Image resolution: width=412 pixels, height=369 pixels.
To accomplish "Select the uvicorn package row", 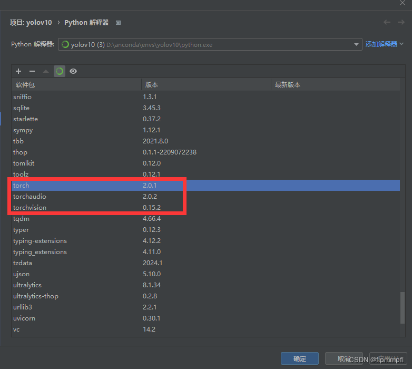I will coord(206,318).
